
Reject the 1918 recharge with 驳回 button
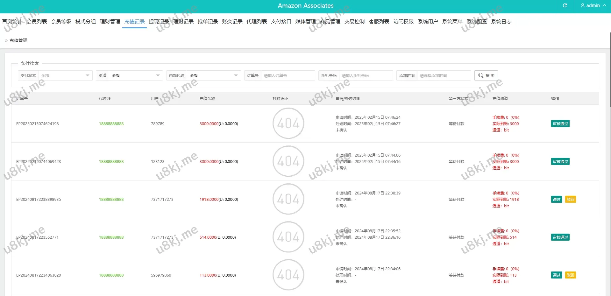coord(570,200)
